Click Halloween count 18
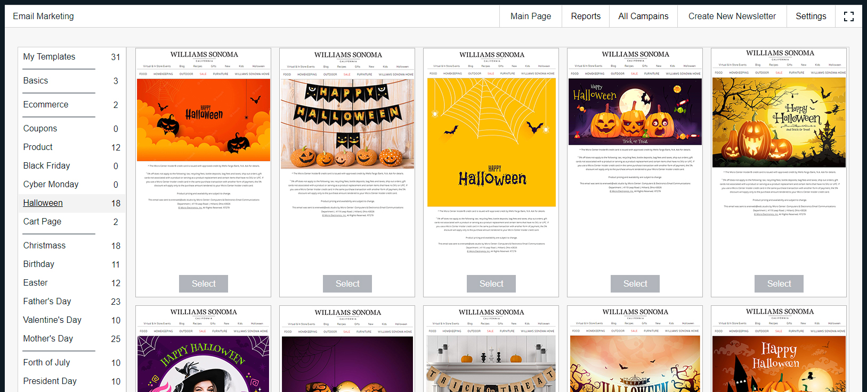 pyautogui.click(x=116, y=203)
